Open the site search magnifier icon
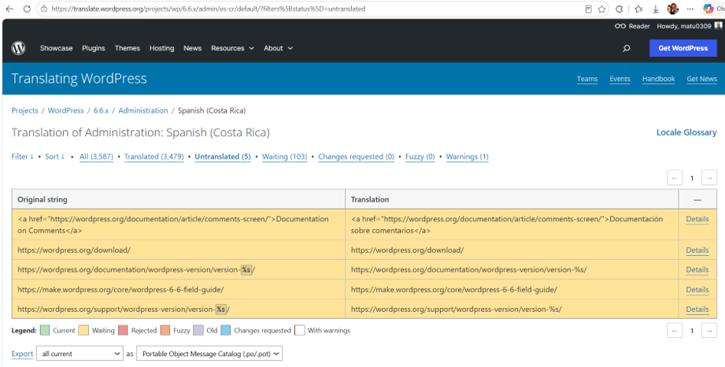Image resolution: width=725 pixels, height=367 pixels. [x=627, y=48]
